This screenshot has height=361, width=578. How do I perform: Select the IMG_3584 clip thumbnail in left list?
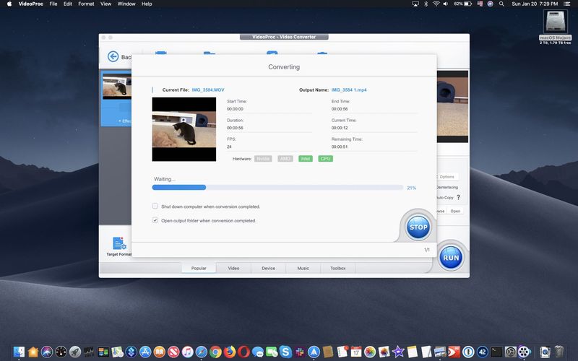(117, 86)
